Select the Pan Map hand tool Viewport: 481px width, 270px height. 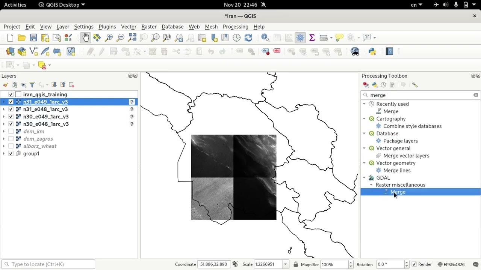tap(86, 37)
